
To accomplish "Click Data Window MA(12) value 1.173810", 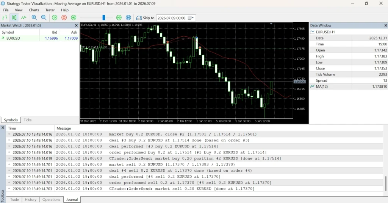I will 380,87.
